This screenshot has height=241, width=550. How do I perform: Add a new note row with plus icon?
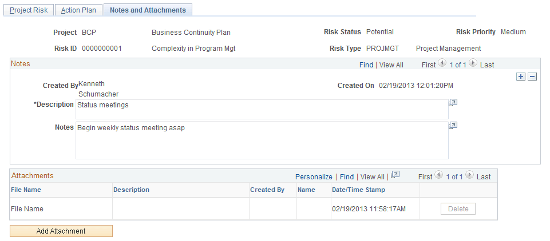click(520, 77)
